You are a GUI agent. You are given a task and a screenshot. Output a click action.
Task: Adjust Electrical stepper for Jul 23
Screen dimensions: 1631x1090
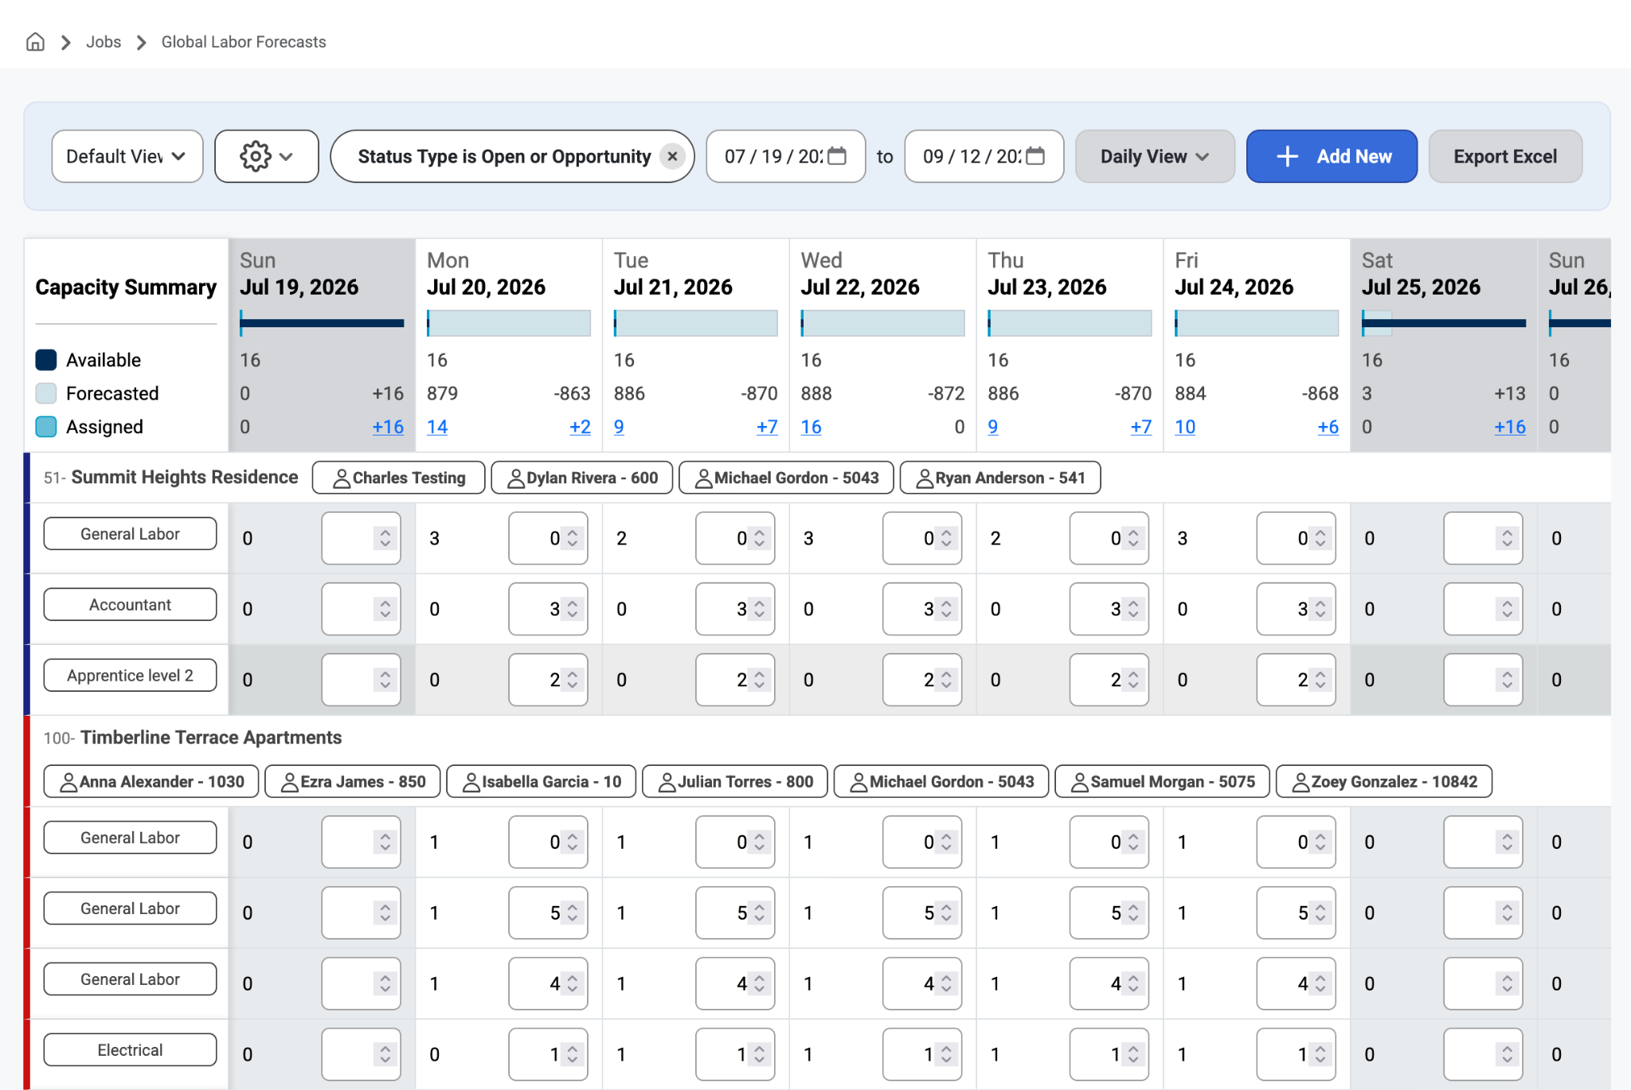[x=1133, y=1054]
